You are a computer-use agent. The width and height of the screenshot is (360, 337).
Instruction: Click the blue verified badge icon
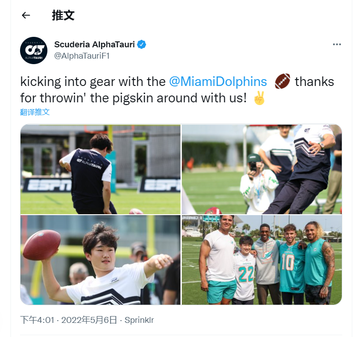pyautogui.click(x=141, y=45)
